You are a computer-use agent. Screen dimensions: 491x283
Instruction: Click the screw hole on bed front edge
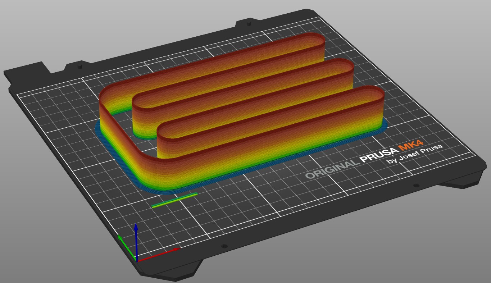coord(224,246)
